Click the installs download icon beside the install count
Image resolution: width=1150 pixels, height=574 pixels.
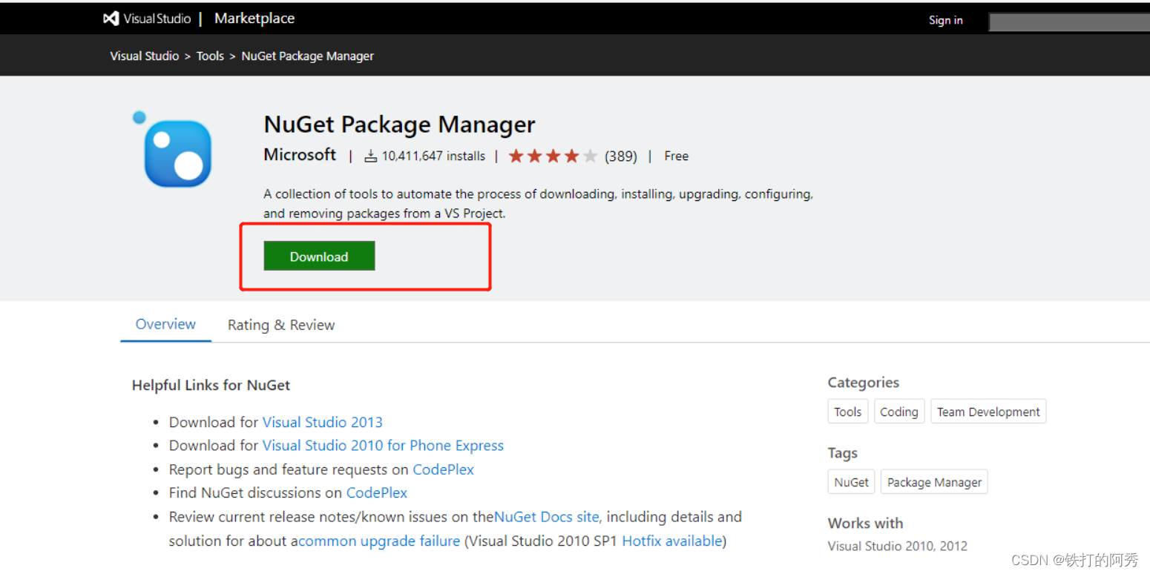pos(370,156)
